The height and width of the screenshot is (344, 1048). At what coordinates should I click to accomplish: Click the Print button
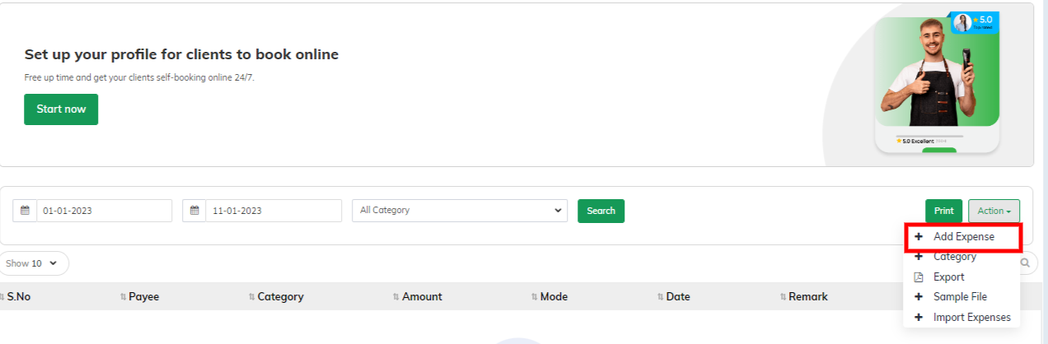[x=943, y=211]
